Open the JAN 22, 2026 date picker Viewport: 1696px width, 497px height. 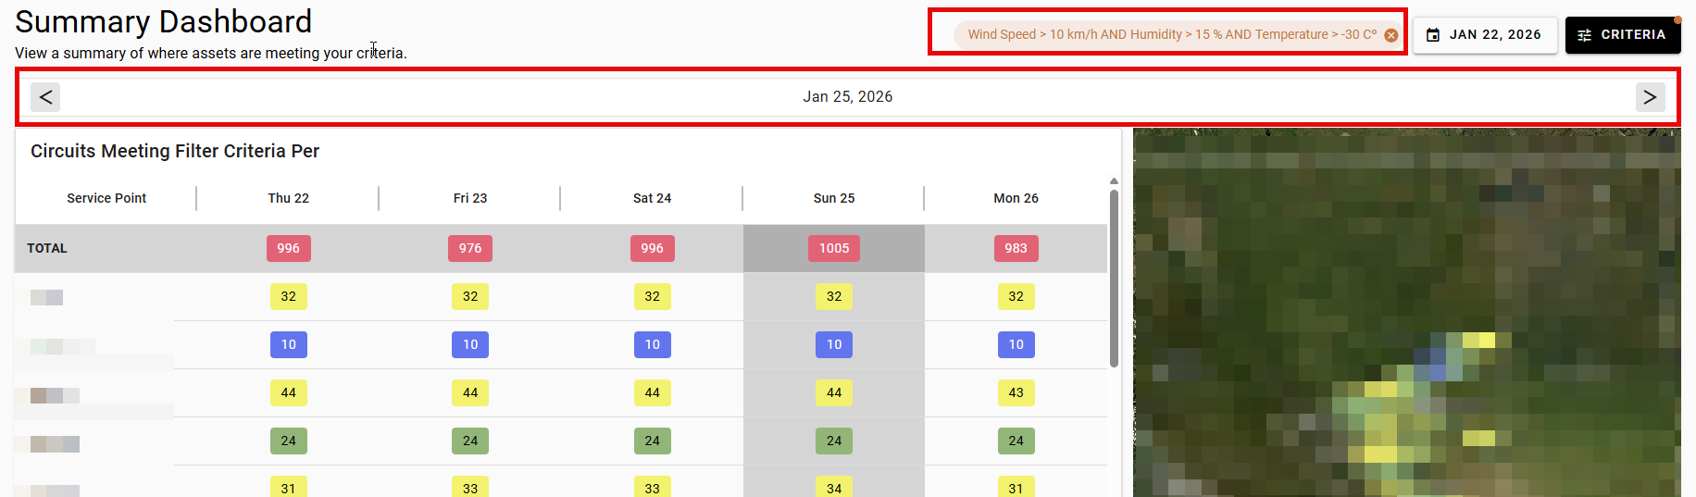(1484, 35)
